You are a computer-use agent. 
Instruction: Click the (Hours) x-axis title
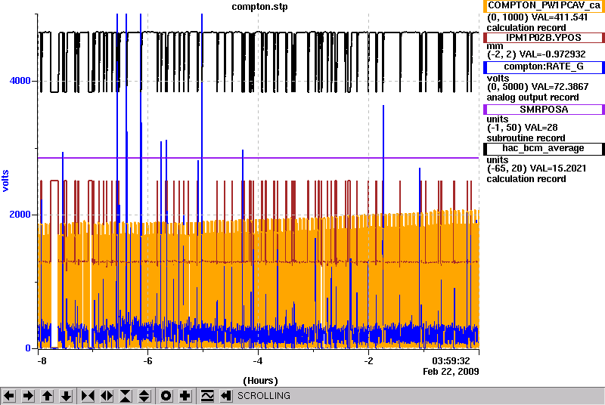coord(260,381)
